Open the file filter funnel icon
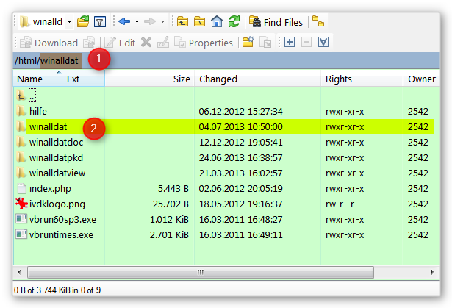The width and height of the screenshot is (452, 308). [100, 21]
